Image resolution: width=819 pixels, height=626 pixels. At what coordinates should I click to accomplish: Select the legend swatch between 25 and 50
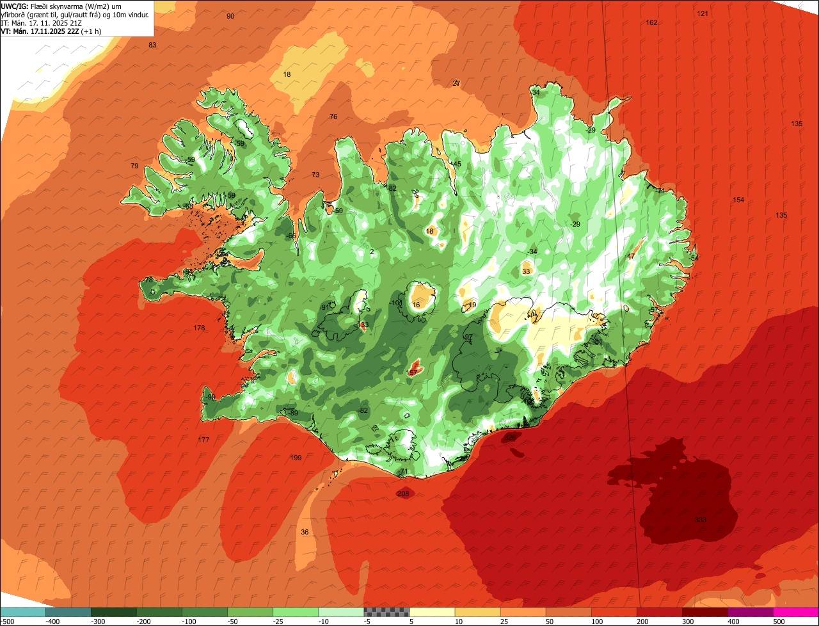pyautogui.click(x=523, y=612)
